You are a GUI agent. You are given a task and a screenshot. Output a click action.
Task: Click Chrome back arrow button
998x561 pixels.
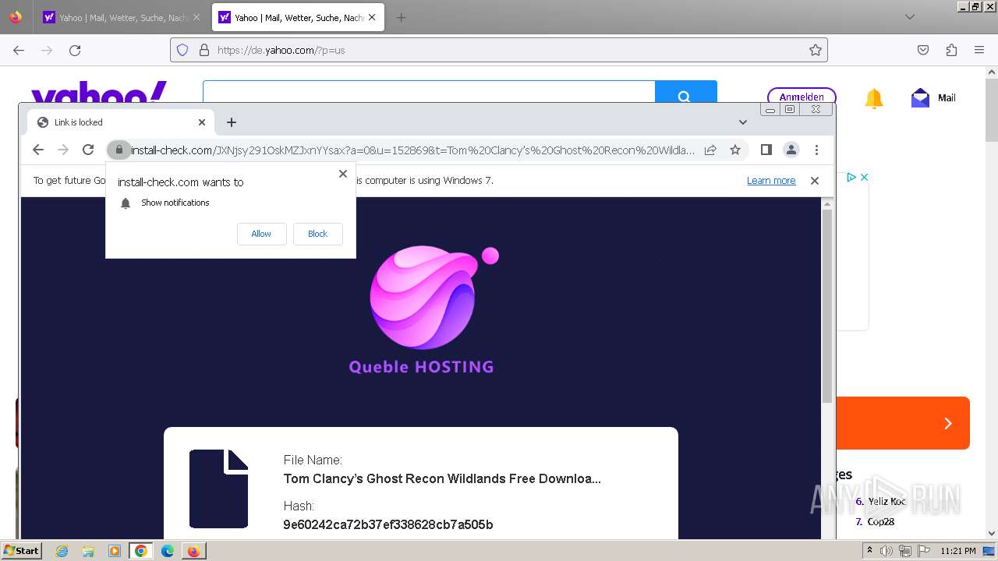coord(38,150)
